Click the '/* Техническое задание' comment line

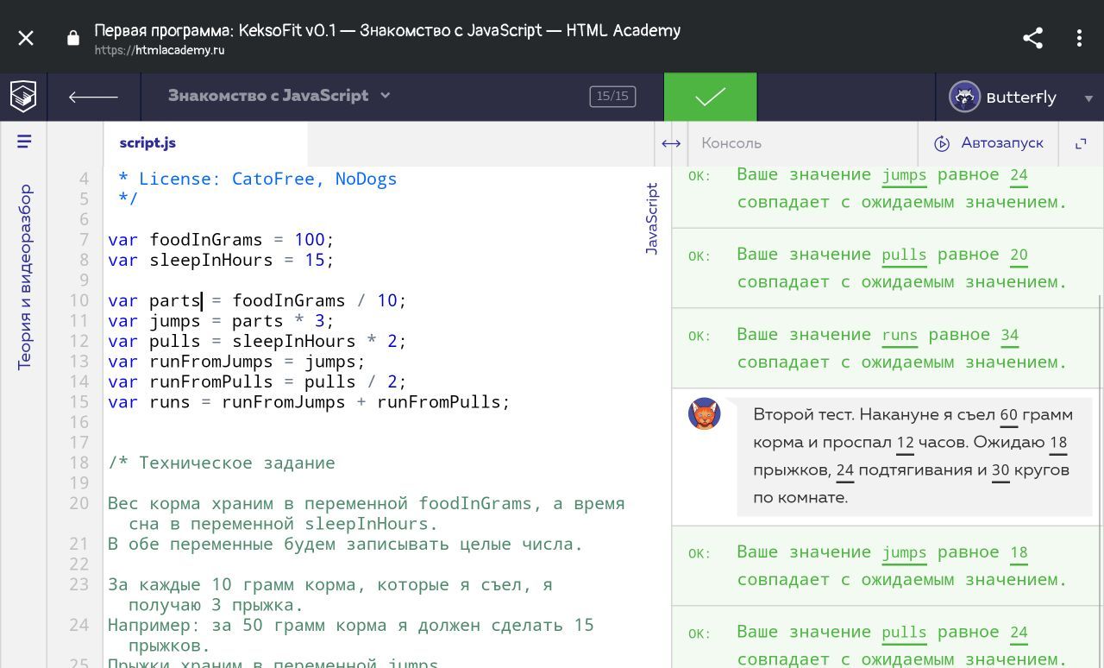[x=222, y=463]
